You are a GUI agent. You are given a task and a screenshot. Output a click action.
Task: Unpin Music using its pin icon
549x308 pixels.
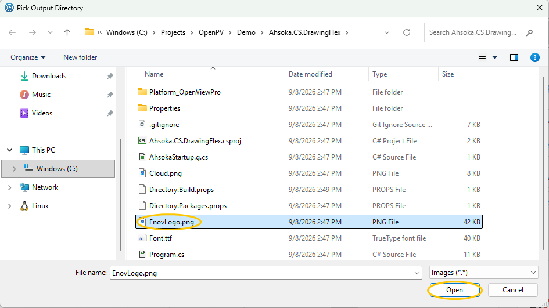[110, 95]
